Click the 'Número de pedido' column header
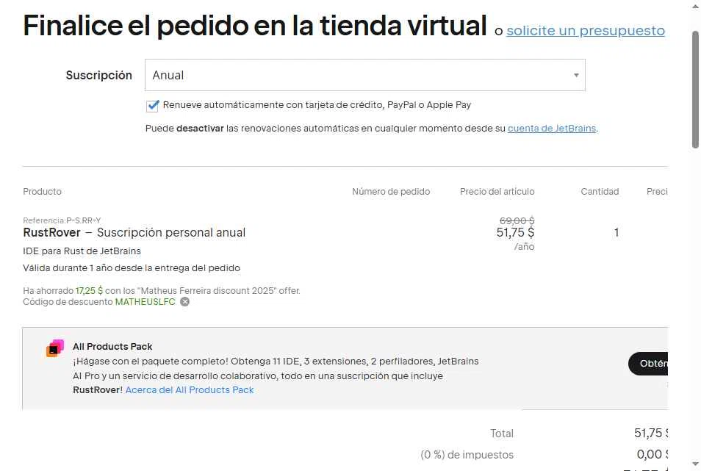The width and height of the screenshot is (701, 471). [x=391, y=191]
